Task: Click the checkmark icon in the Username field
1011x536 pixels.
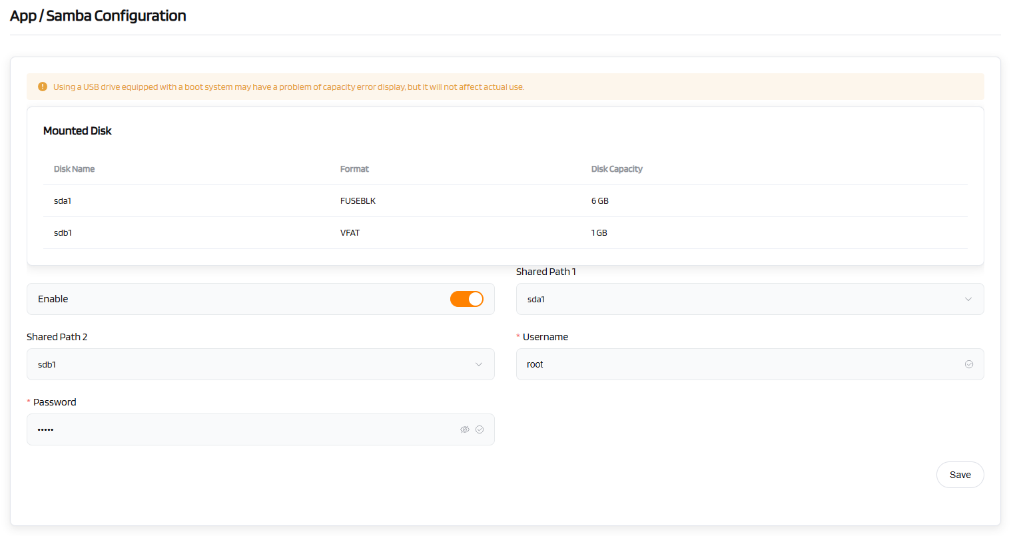Action: [969, 364]
